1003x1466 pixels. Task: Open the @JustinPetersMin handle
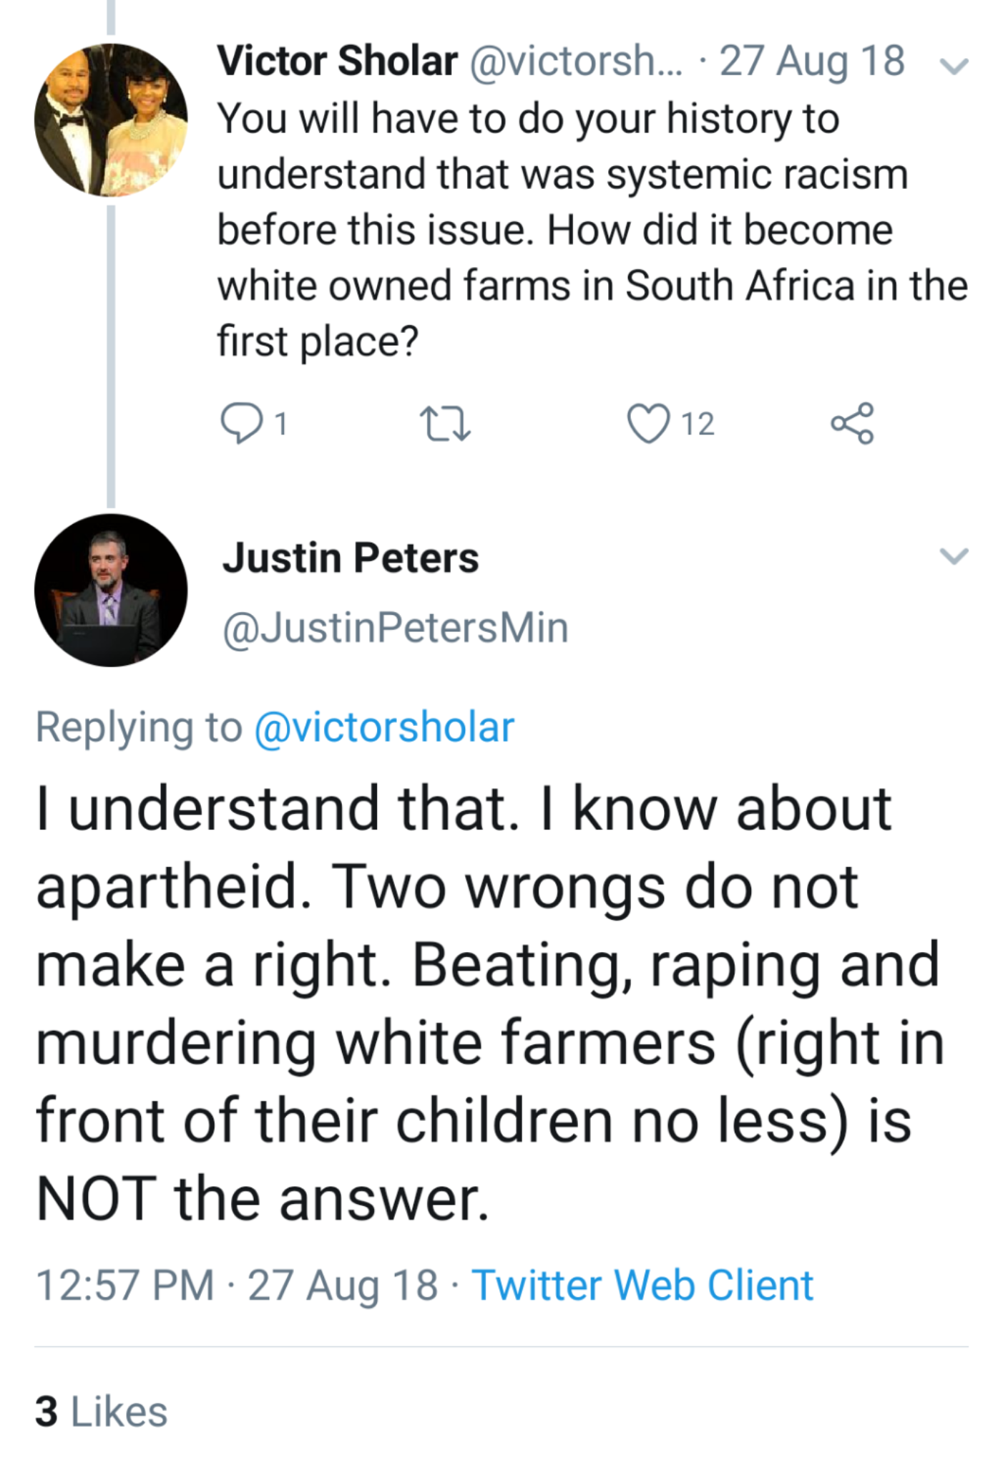396,628
